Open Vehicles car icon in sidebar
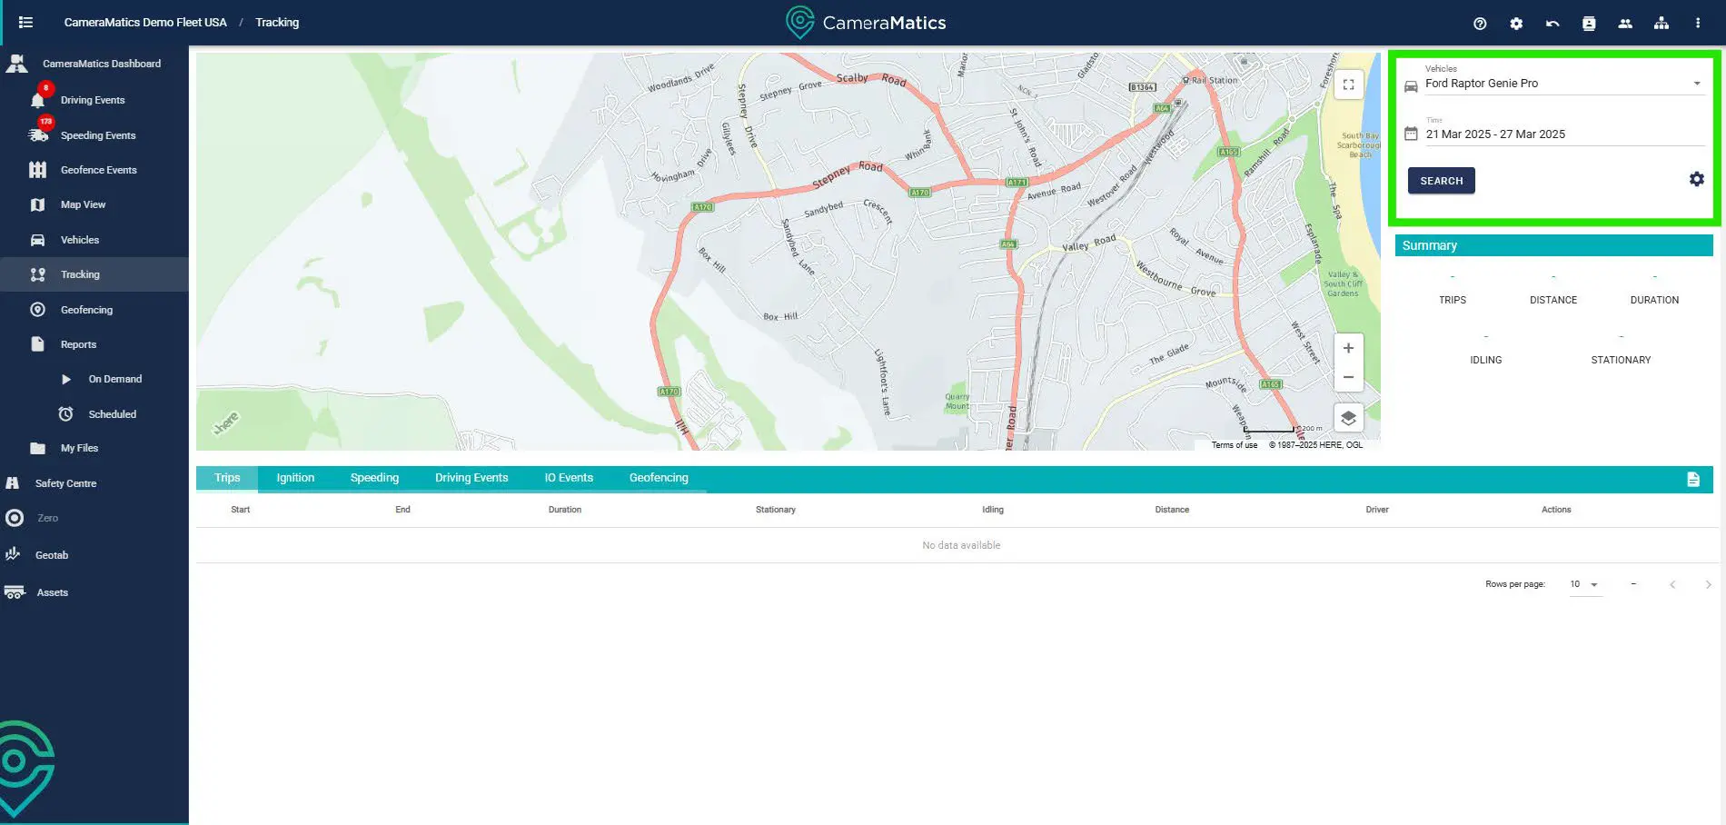Screen dimensions: 1726x825 tap(37, 240)
